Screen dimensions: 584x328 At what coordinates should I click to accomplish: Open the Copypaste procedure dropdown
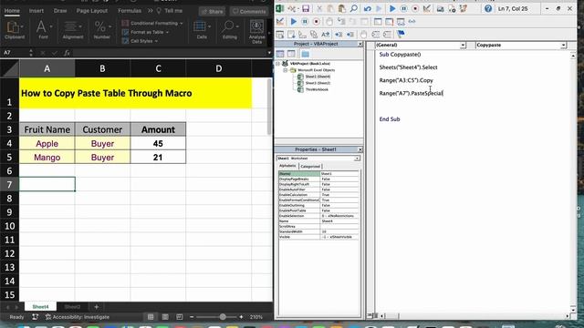[x=563, y=45]
